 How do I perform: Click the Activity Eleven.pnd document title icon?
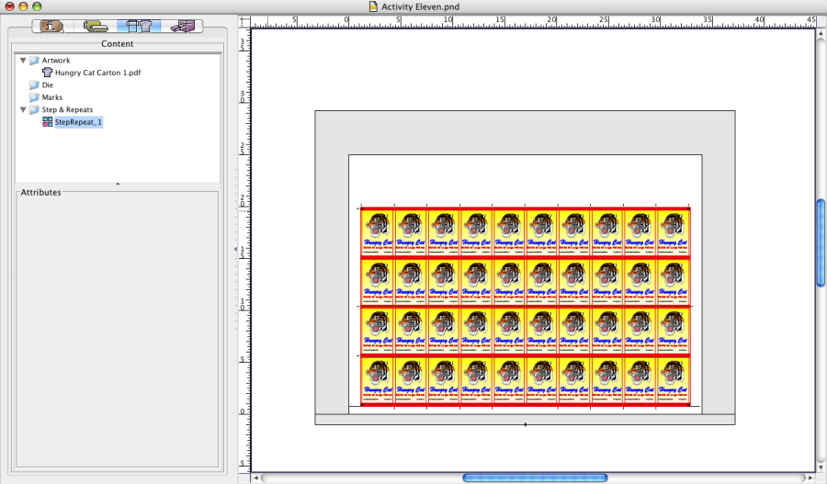click(373, 6)
